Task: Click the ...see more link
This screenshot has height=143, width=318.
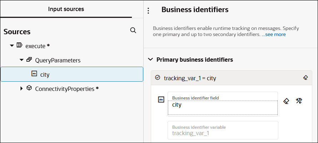Action: tap(274, 35)
